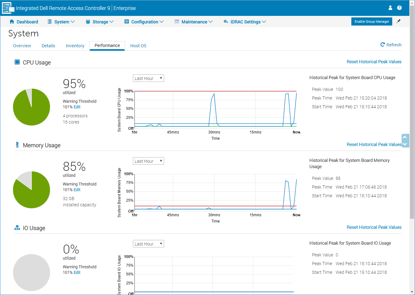Click the '32 GB' installed capacity value

pos(69,199)
